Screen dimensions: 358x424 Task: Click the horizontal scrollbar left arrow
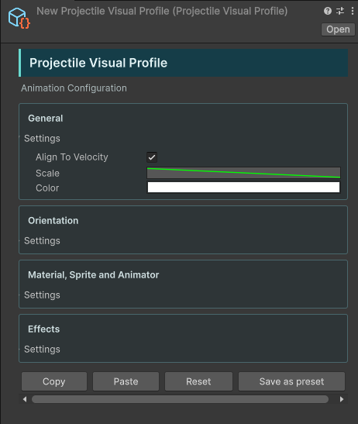(25, 399)
